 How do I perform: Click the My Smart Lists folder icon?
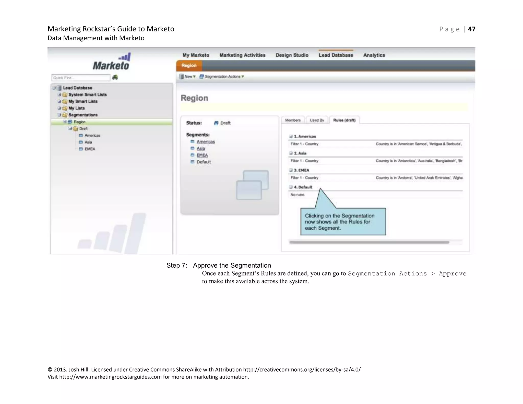click(65, 101)
